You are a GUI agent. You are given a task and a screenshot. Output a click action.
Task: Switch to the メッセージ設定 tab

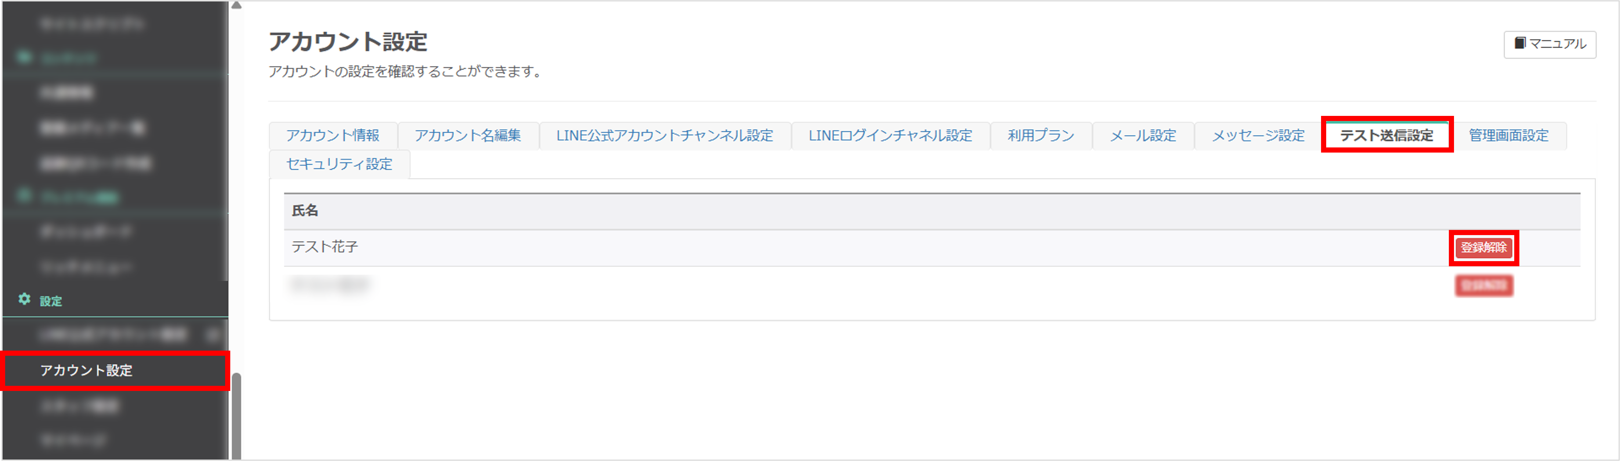point(1258,136)
